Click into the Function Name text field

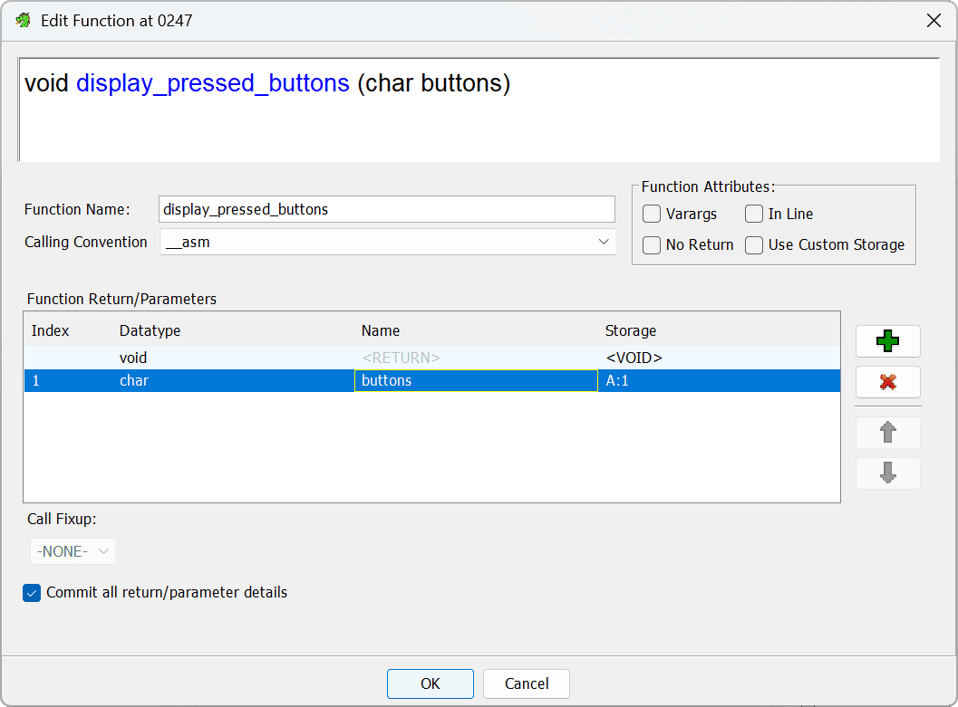(387, 209)
